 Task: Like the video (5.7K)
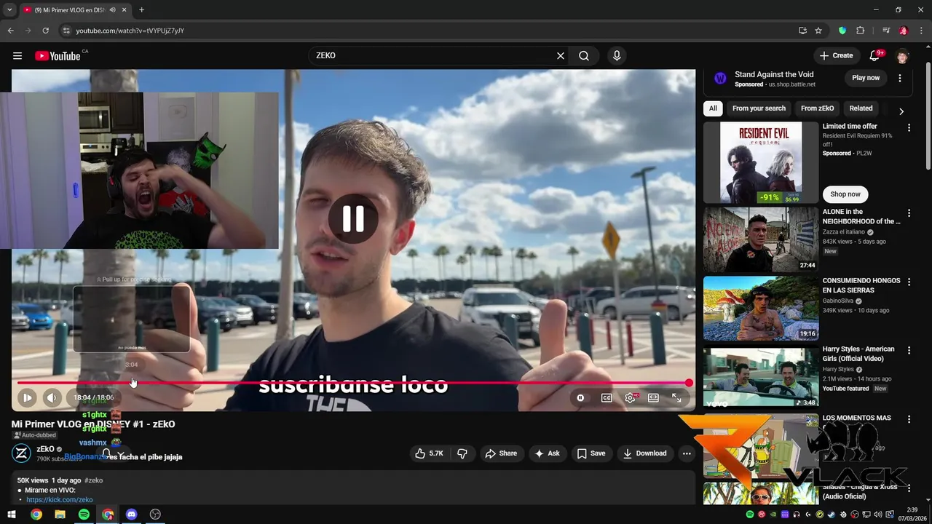point(429,453)
